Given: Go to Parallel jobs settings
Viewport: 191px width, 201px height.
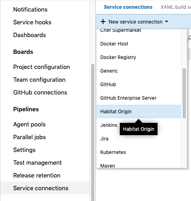Looking at the screenshot, I should click(29, 137).
